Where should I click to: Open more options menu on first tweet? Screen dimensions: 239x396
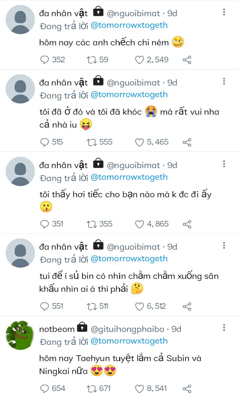224,12
